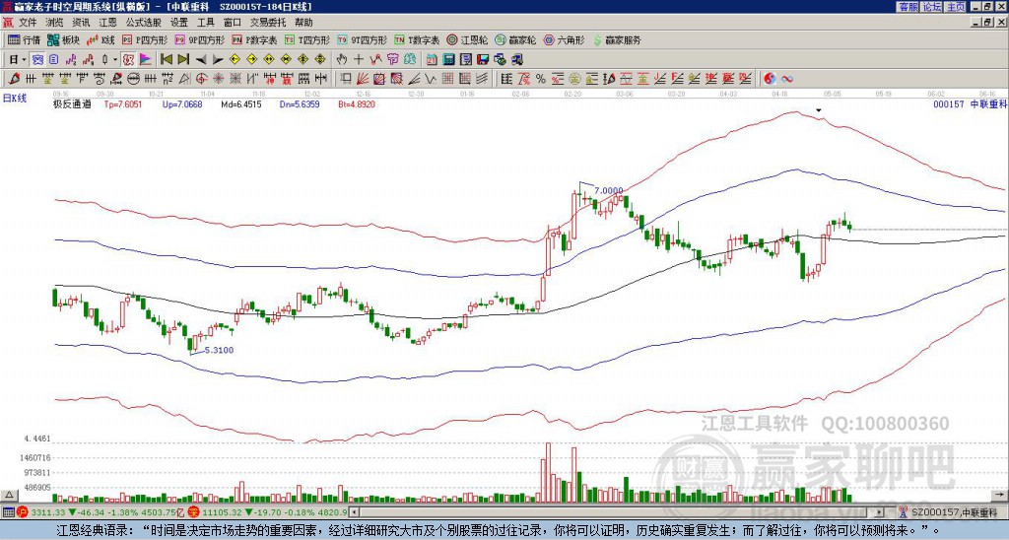Image resolution: width=1009 pixels, height=540 pixels.
Task: Toggle the 权 price adjustment button
Action: click(x=128, y=60)
